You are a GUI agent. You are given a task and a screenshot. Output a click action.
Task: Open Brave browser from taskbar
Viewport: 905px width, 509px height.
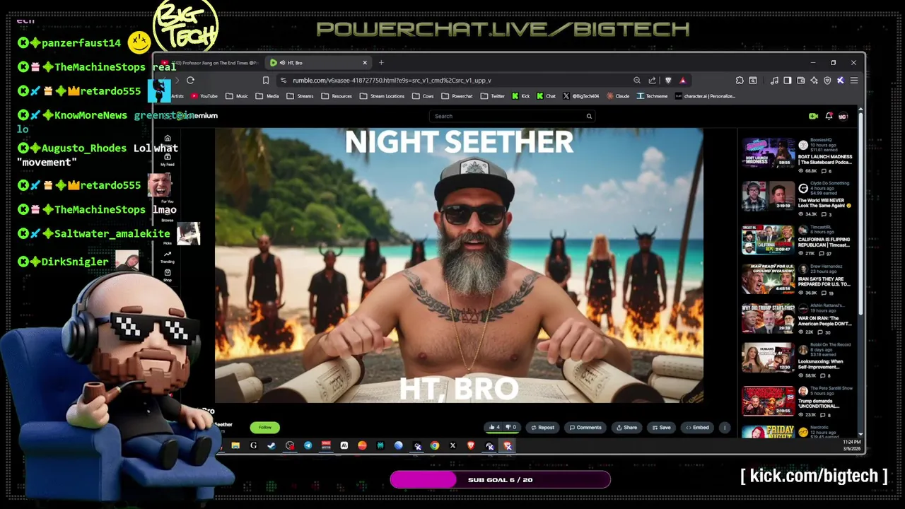coord(471,445)
